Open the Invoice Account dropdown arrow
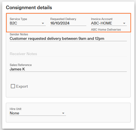 (x=124, y=23)
